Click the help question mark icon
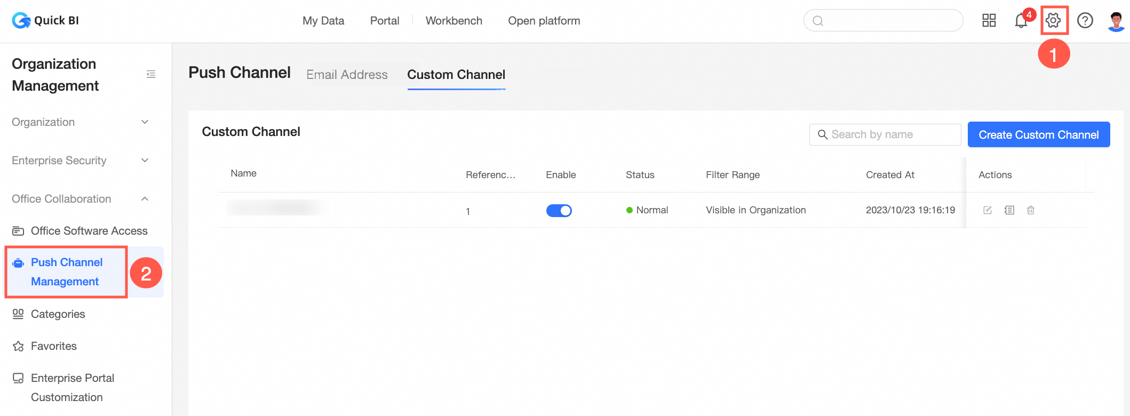Image resolution: width=1130 pixels, height=416 pixels. click(1085, 21)
